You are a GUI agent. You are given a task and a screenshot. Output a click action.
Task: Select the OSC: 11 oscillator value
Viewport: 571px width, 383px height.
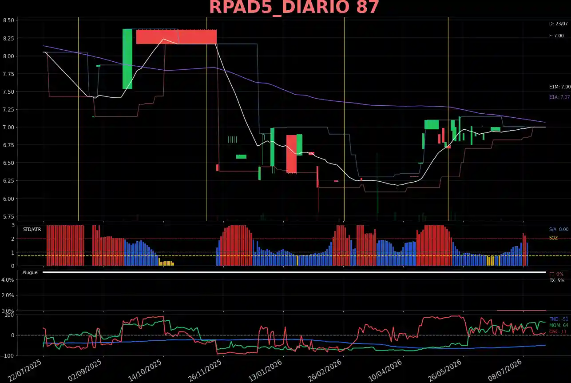[x=558, y=332]
